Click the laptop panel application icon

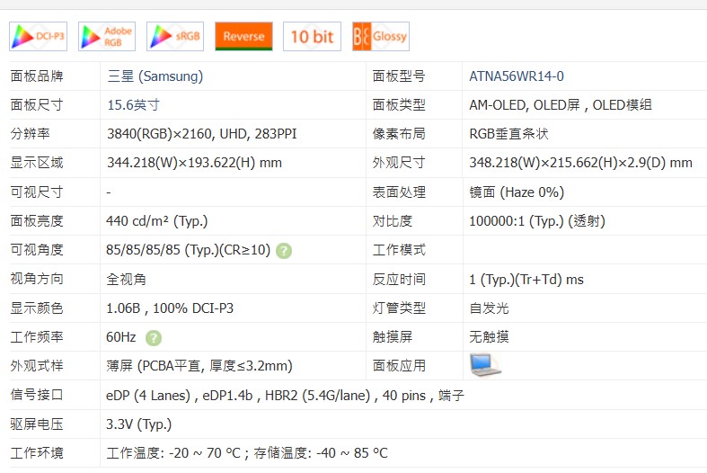484,365
